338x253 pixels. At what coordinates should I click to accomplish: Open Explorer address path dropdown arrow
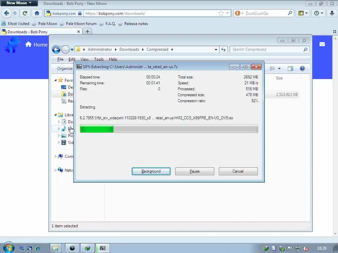(x=216, y=49)
